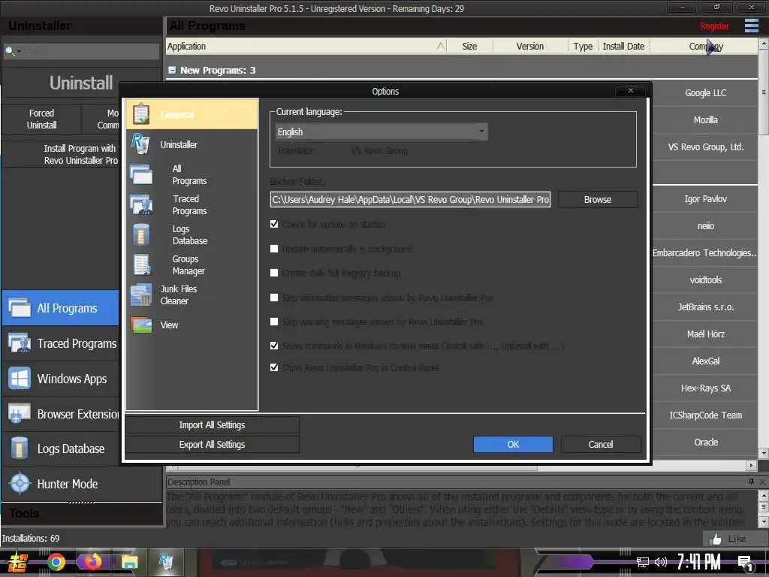Click the Register link
This screenshot has height=577, width=769.
coord(714,26)
